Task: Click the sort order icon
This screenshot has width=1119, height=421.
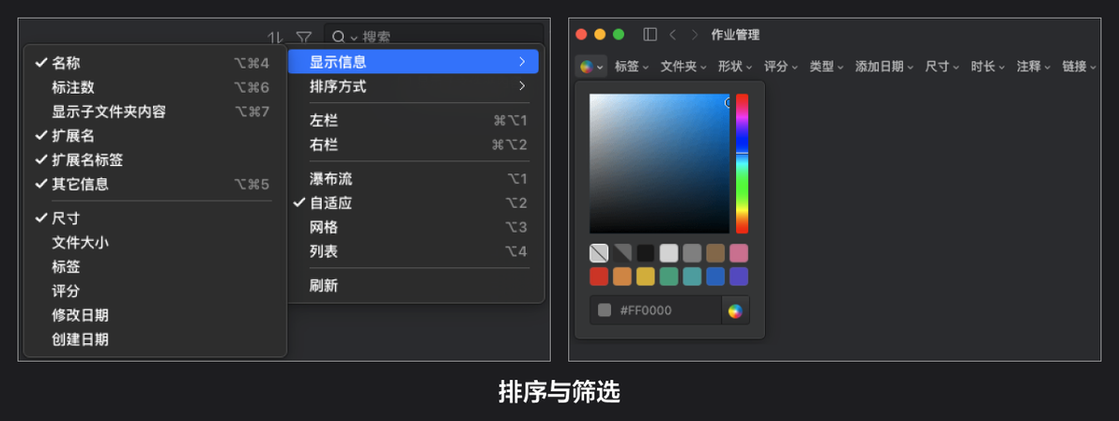Action: pyautogui.click(x=275, y=37)
